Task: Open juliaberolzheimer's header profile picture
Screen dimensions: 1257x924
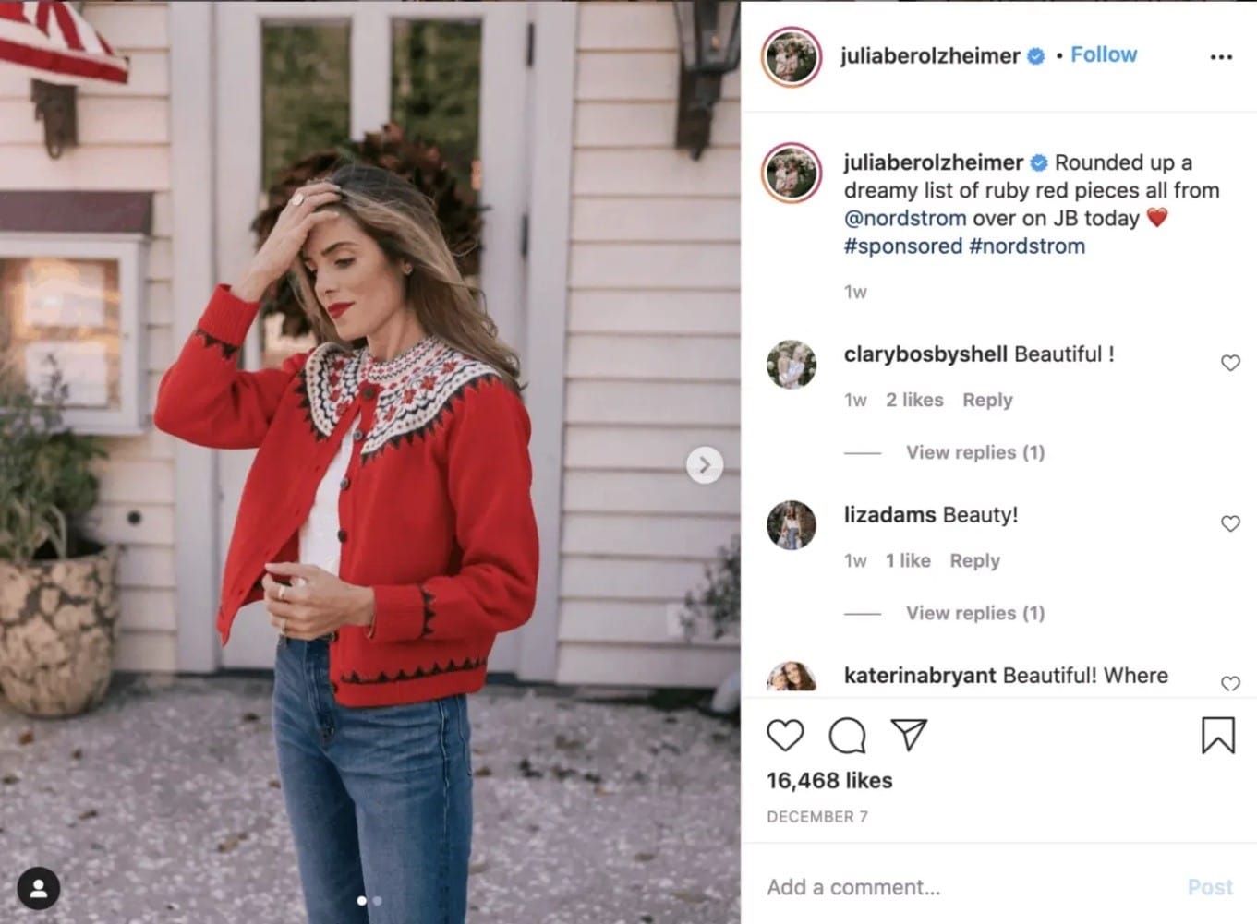Action: click(792, 56)
